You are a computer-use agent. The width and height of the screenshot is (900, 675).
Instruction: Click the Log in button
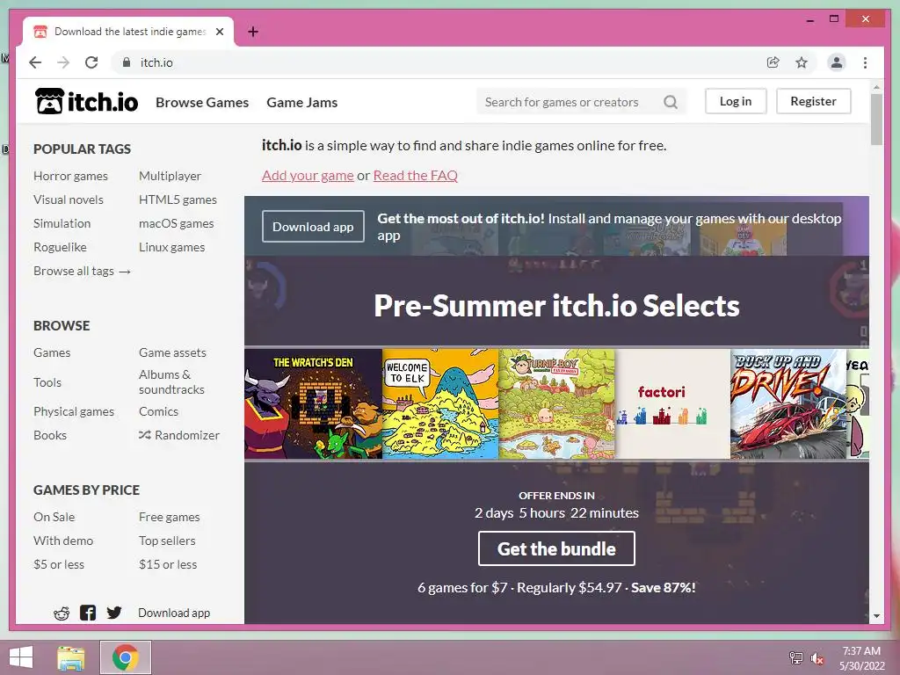click(x=736, y=101)
